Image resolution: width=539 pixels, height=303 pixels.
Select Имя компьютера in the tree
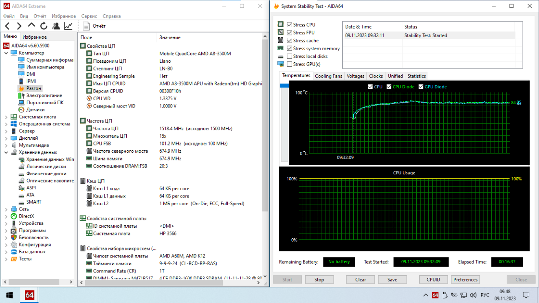coord(45,67)
